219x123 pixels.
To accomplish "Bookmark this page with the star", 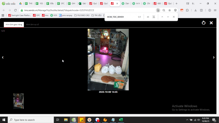I will (x=170, y=10).
